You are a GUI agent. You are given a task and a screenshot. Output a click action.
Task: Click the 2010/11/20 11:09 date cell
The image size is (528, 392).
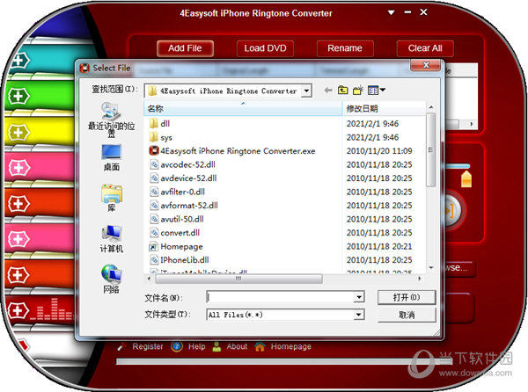click(x=379, y=151)
